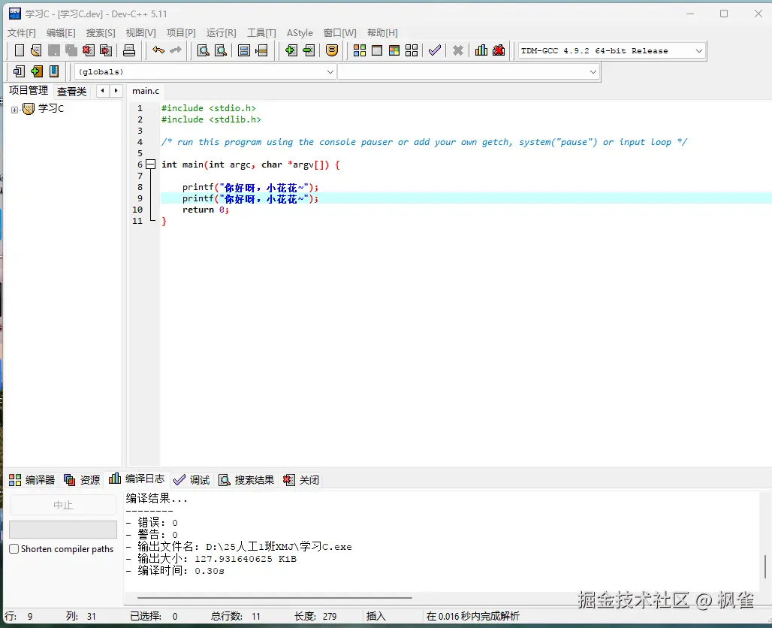Open the 搜索[S] menu

(x=101, y=32)
